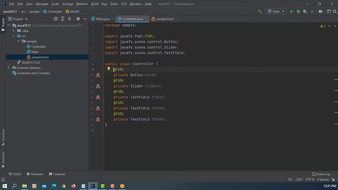This screenshot has height=190, width=338.
Task: Hide the Project tool window
Action: pos(85,19)
